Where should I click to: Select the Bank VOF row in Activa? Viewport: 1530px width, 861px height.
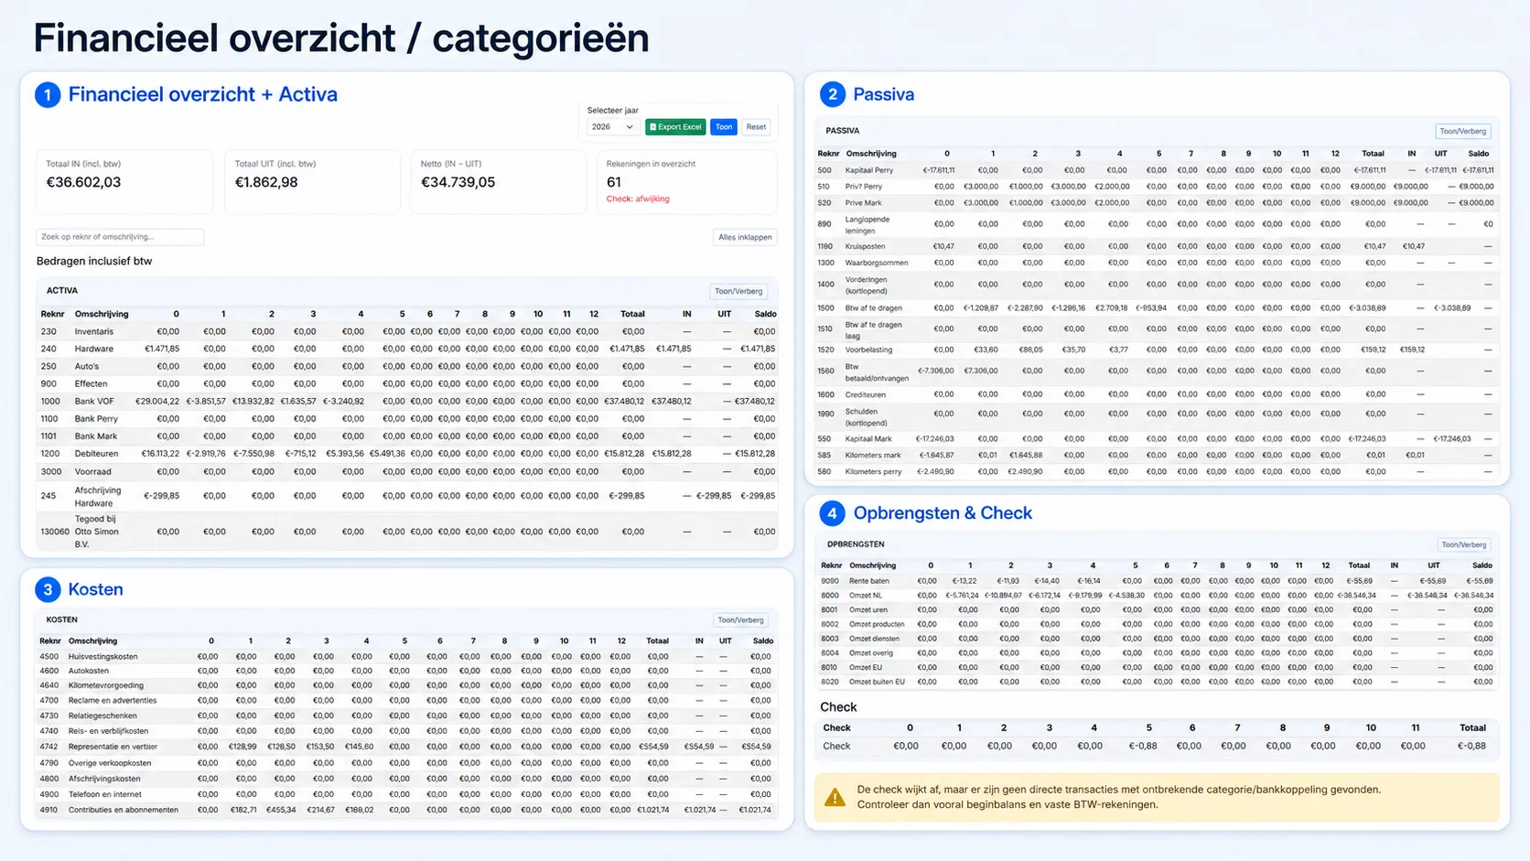(x=407, y=401)
